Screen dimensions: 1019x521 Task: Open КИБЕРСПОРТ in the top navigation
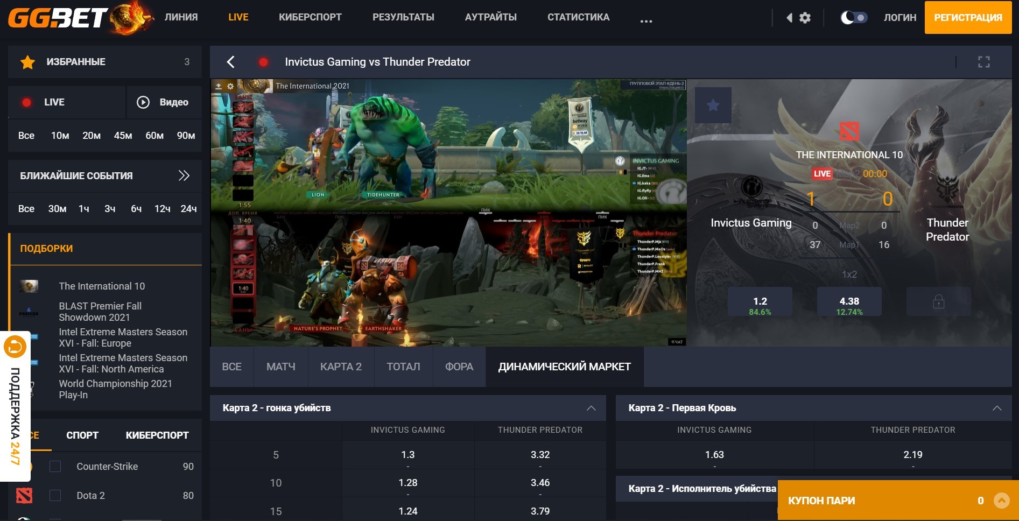pos(310,17)
